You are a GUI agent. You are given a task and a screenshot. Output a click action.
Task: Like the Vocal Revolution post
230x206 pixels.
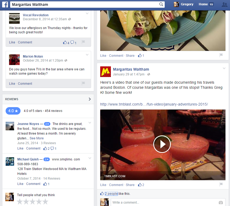pos(12,42)
